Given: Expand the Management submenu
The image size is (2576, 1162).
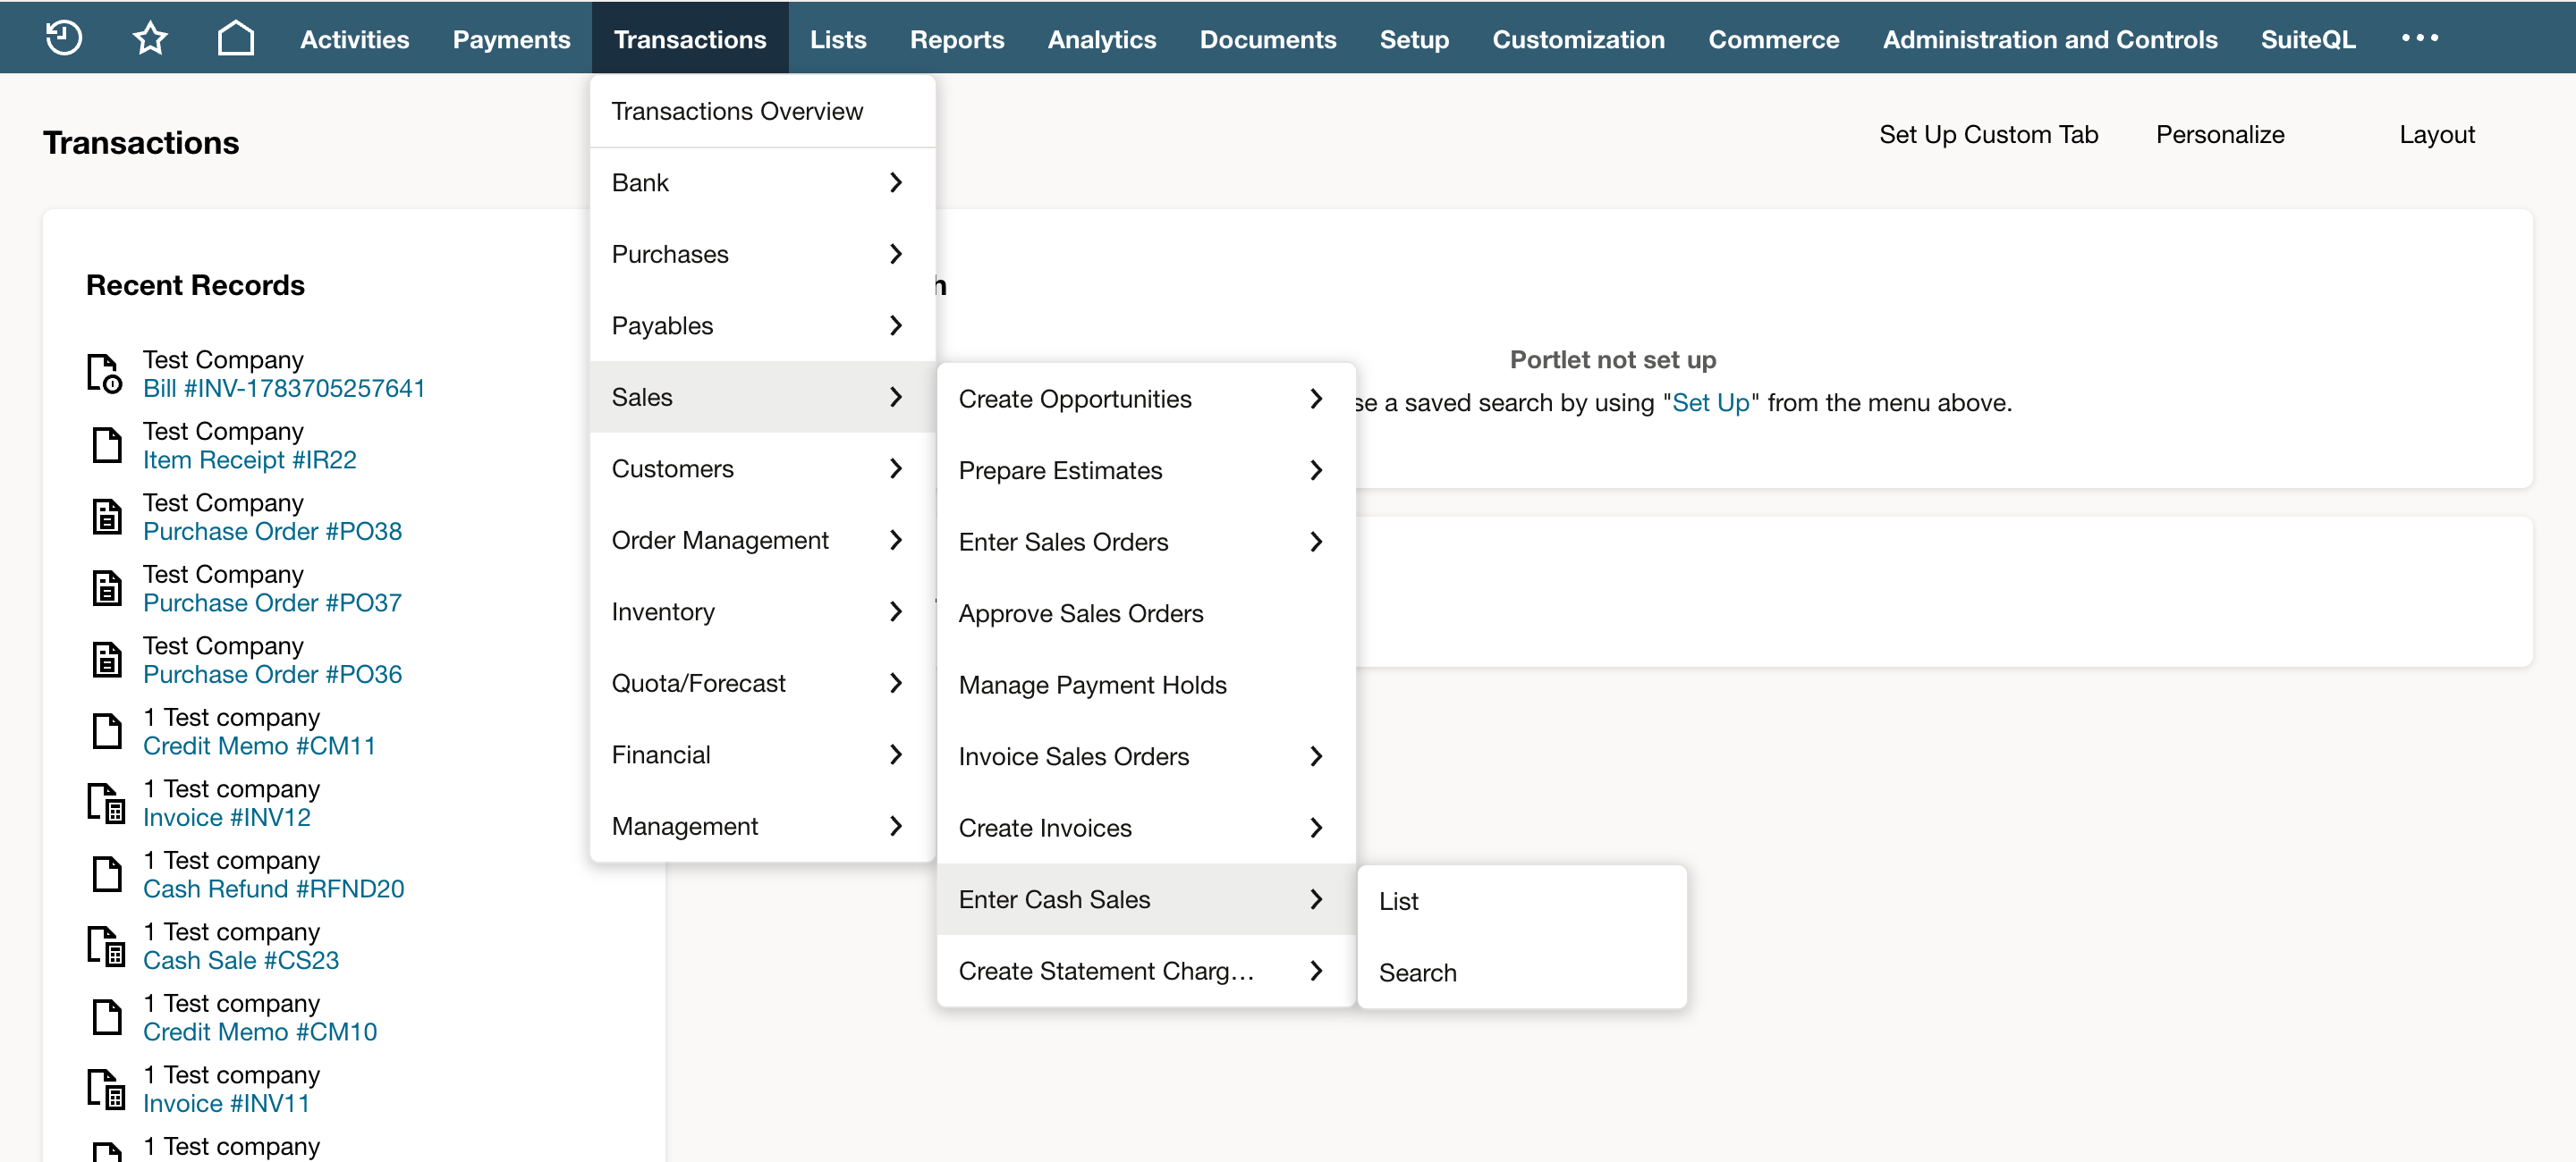Looking at the screenshot, I should 762,826.
